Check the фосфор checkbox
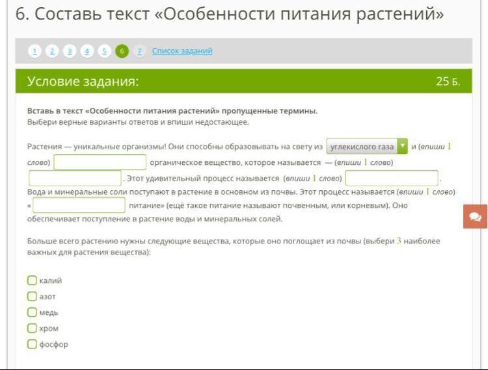This screenshot has width=488, height=370. coord(32,344)
